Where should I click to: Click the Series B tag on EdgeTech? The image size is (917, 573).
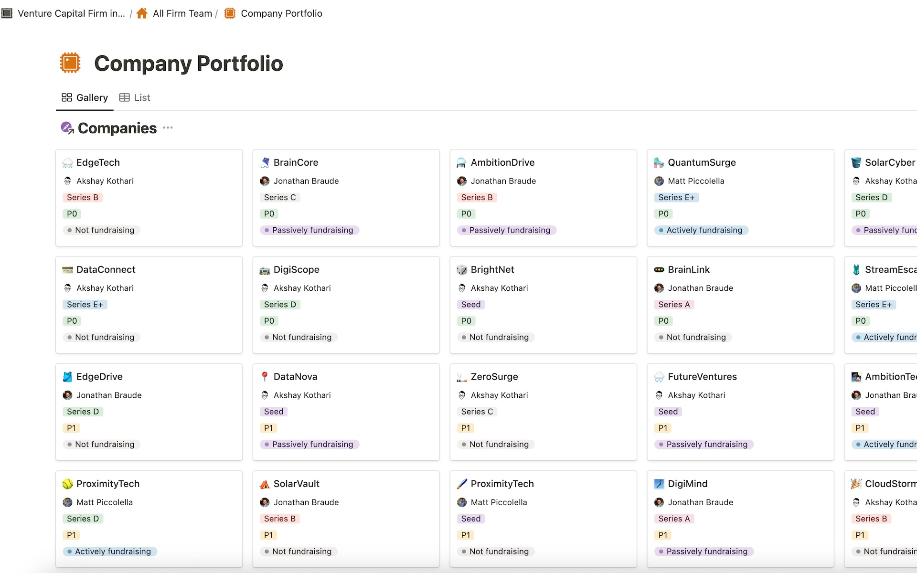(83, 197)
